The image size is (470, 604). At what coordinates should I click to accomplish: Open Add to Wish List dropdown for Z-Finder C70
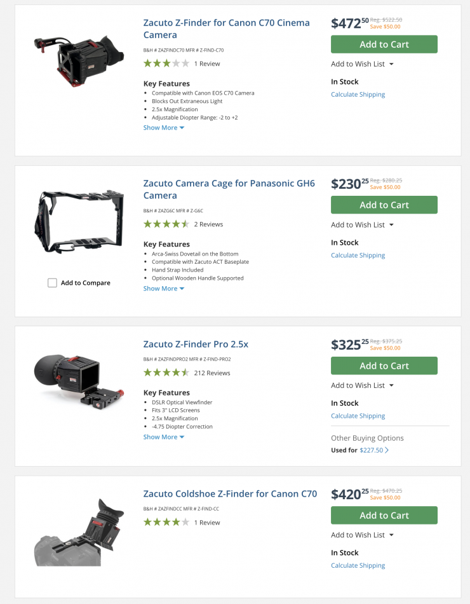[x=362, y=64]
